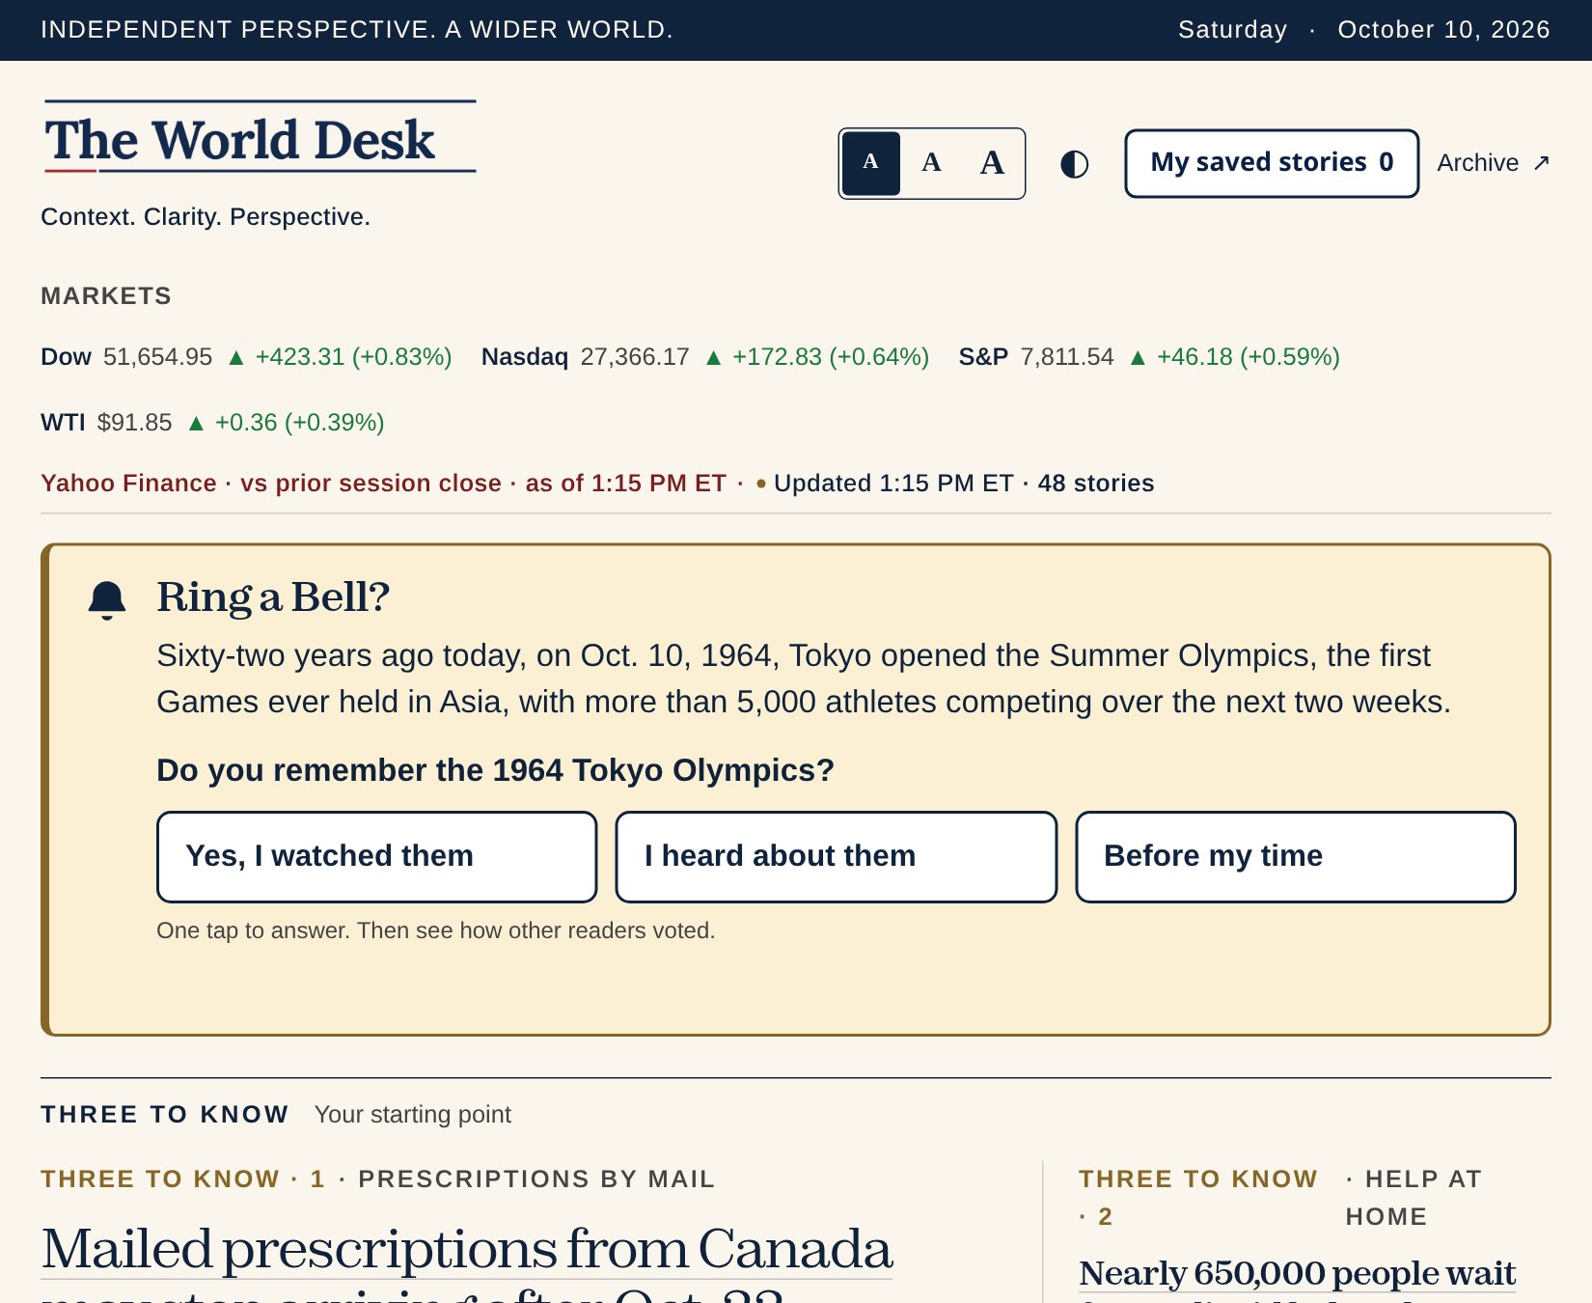Click the 'Ring a Bell?' title
Image resolution: width=1592 pixels, height=1303 pixels.
273,597
